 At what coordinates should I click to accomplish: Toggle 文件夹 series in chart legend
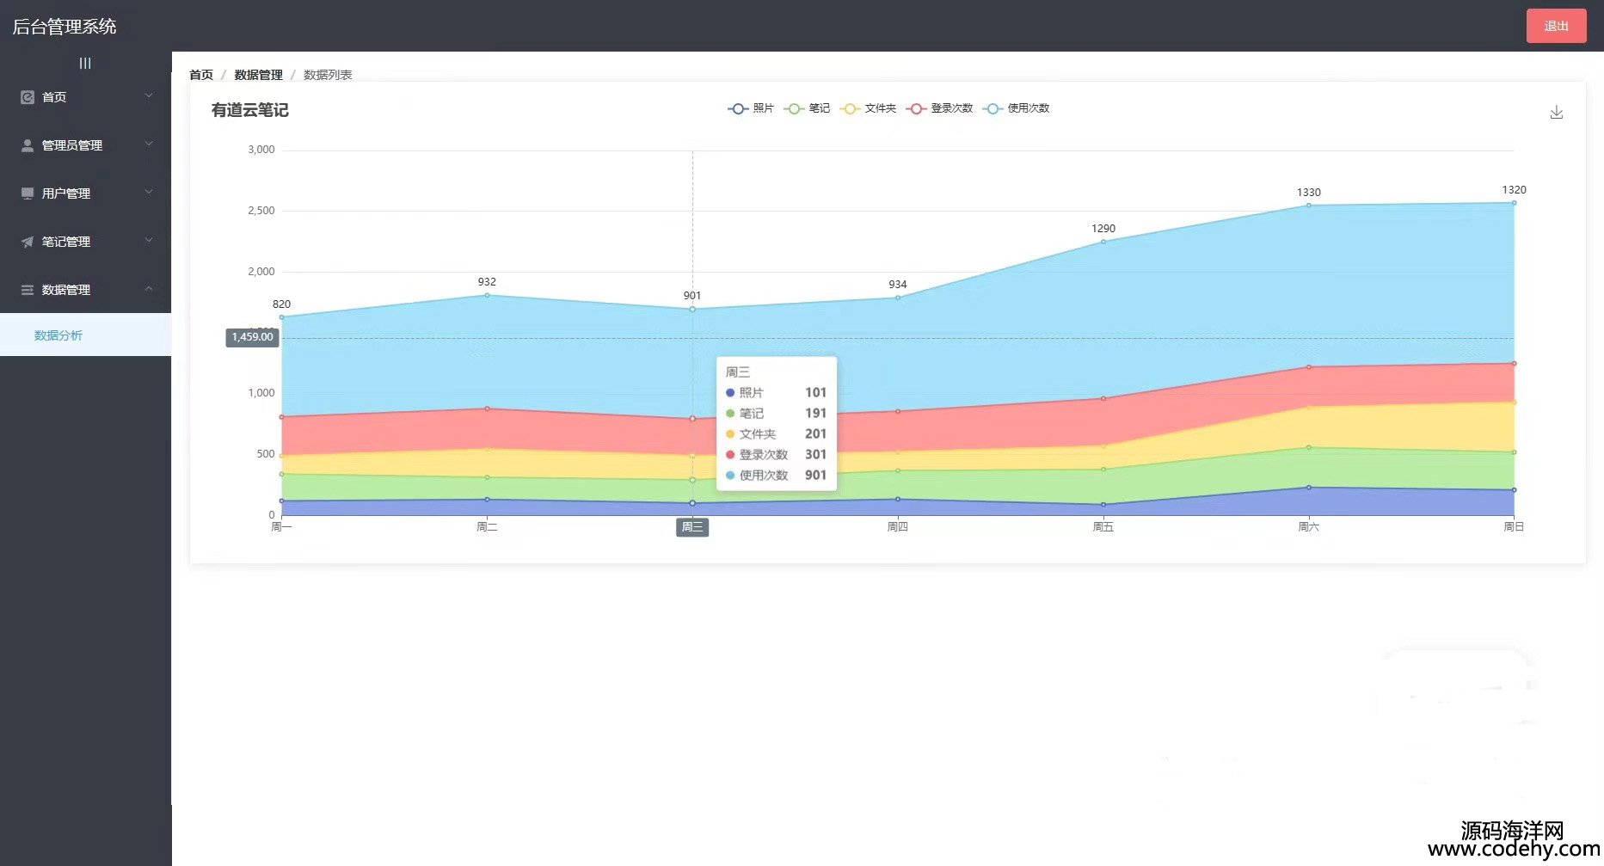click(868, 108)
